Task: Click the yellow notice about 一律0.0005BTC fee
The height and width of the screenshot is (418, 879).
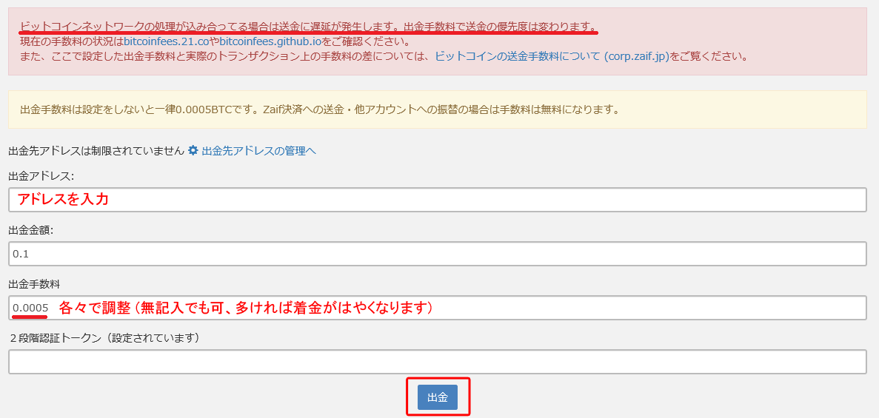Action: pyautogui.click(x=320, y=109)
